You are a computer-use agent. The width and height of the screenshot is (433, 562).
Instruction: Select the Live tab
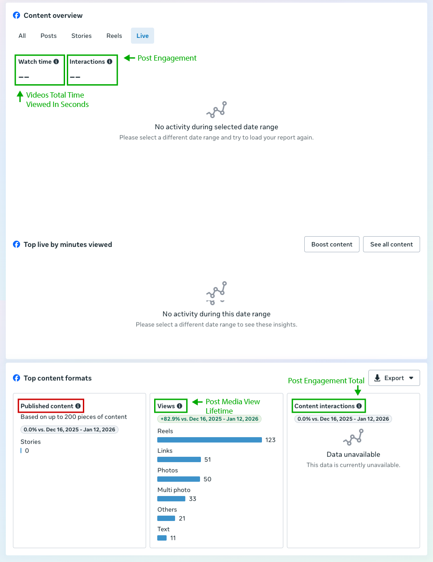(x=143, y=36)
